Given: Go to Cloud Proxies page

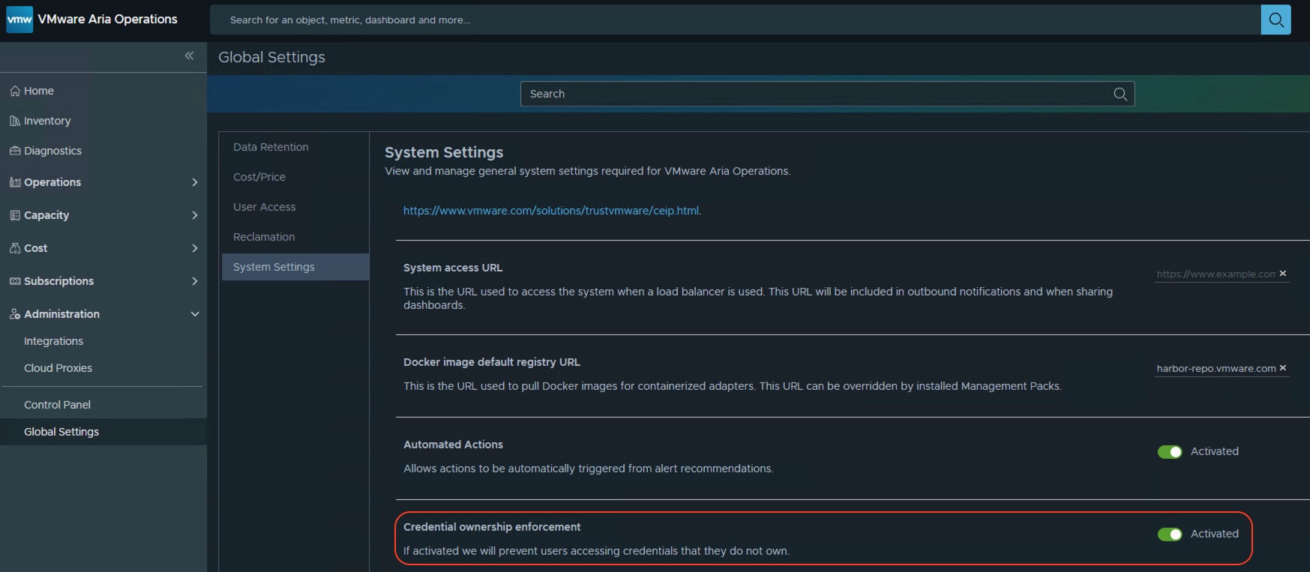Looking at the screenshot, I should coord(58,368).
